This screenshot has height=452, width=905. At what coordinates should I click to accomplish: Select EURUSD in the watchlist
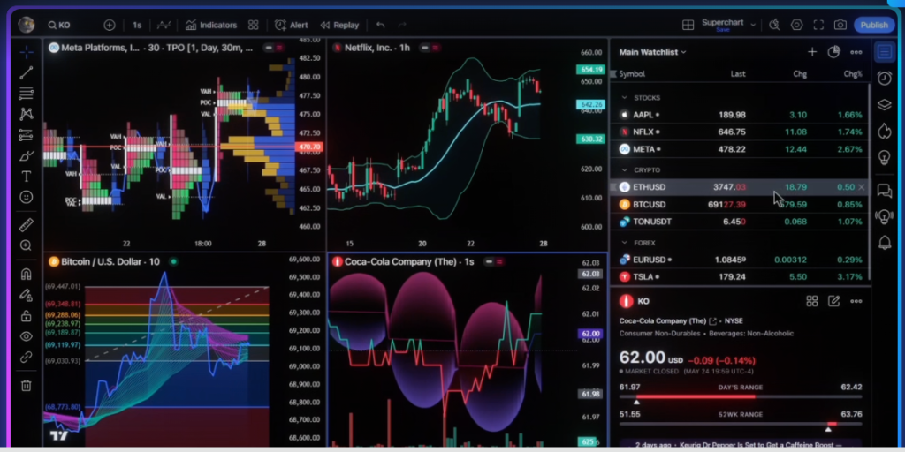tap(741, 260)
